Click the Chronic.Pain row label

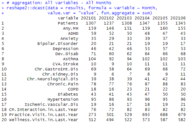click(x=63, y=84)
